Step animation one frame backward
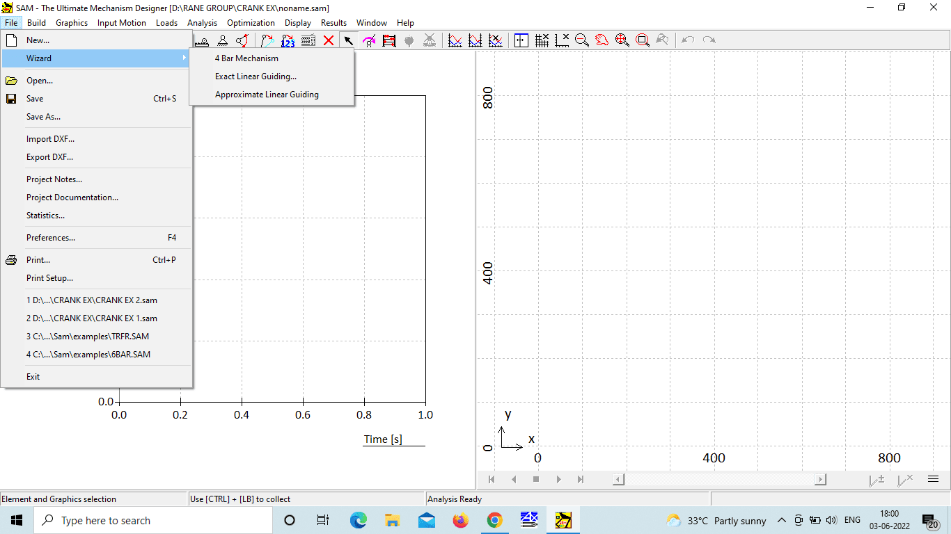The image size is (951, 534). 514,479
